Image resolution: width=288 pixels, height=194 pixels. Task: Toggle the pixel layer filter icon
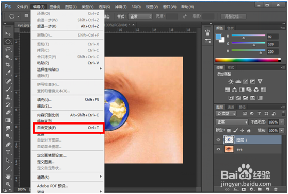(x=245, y=114)
